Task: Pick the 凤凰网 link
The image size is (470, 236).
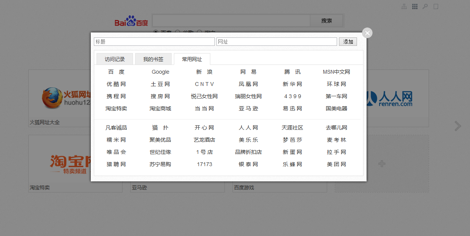Action: (x=249, y=84)
